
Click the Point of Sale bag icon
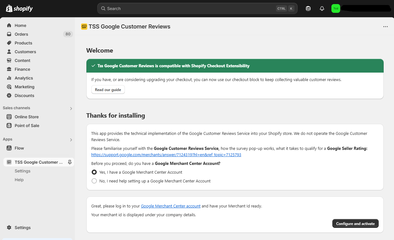point(9,125)
